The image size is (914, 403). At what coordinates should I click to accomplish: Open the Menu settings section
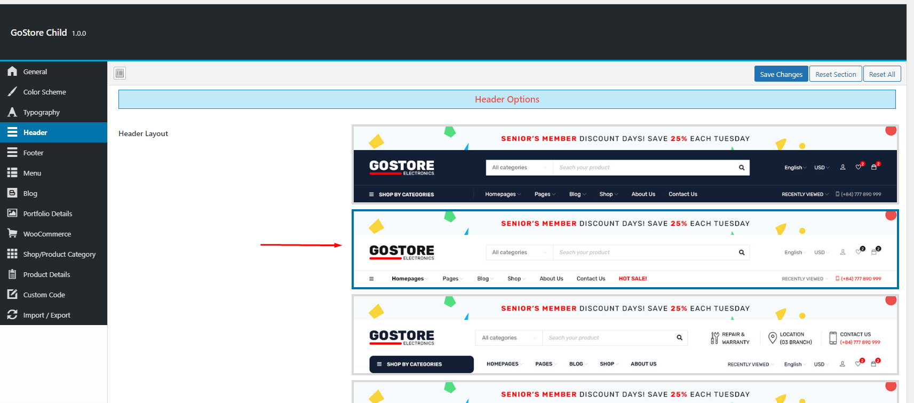click(x=32, y=173)
